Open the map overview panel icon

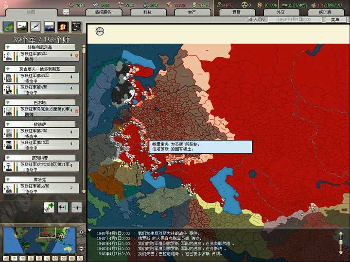coord(8,27)
